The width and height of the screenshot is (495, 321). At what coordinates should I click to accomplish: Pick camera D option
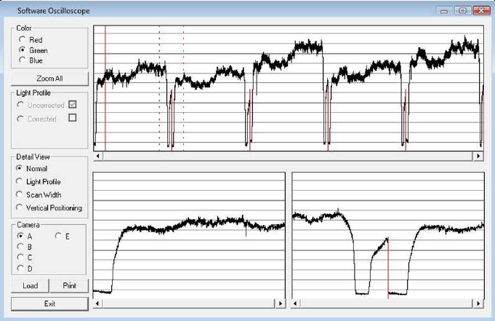(x=20, y=268)
